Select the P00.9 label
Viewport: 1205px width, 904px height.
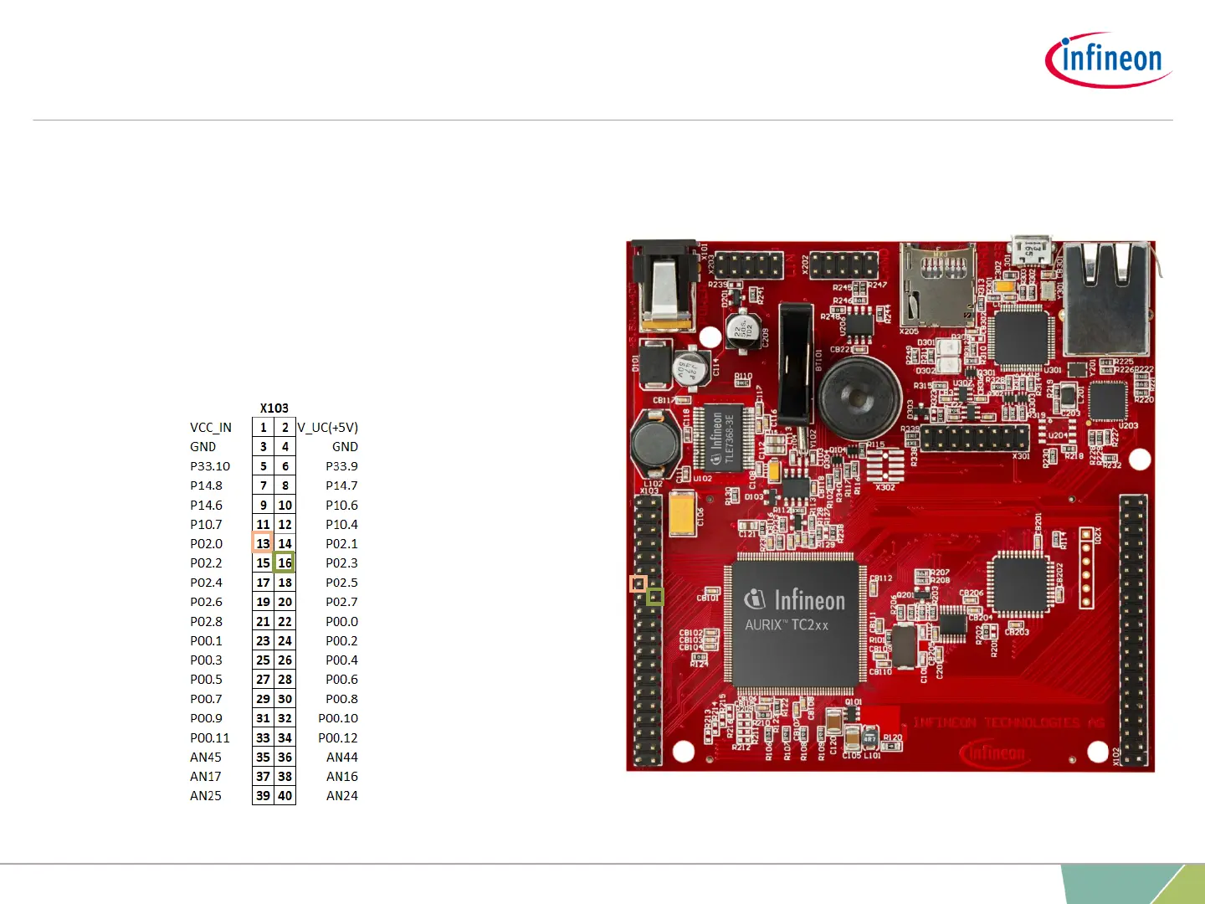pos(206,718)
